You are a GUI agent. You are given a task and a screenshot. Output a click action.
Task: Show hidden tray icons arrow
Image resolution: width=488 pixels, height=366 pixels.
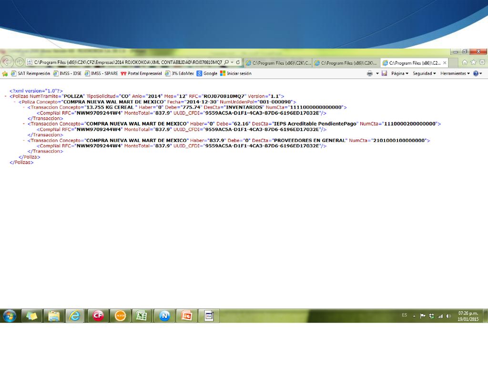tap(414, 316)
